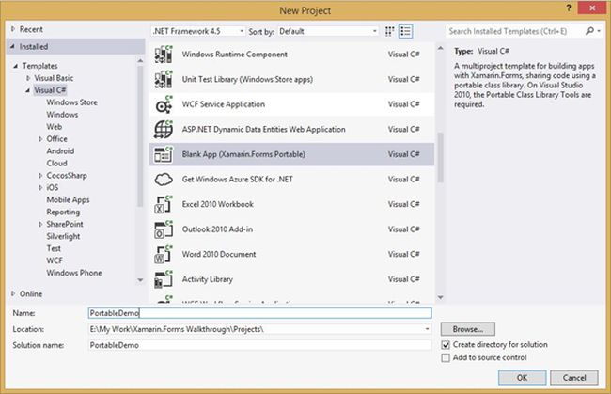611x394 pixels.
Task: Click the Word 2010 Document template icon
Action: [x=163, y=255]
